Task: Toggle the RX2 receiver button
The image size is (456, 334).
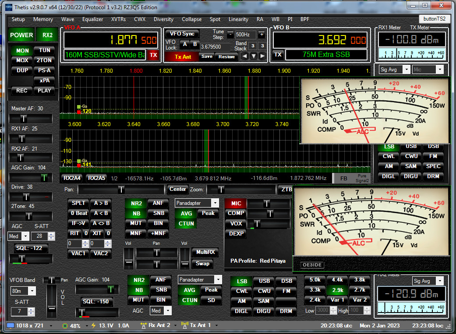Action: (x=47, y=35)
